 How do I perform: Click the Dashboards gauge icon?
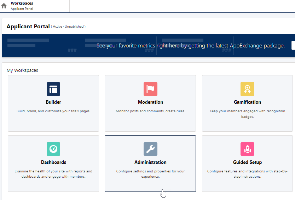[x=53, y=149]
